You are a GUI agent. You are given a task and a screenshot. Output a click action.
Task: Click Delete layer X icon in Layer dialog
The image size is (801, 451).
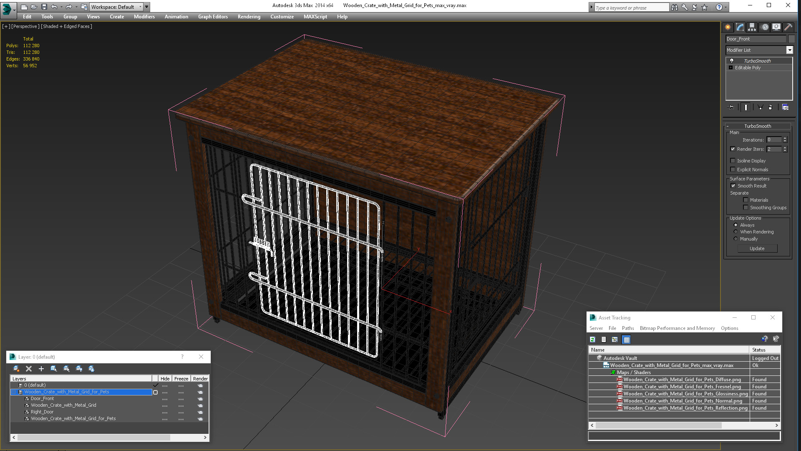click(x=29, y=369)
